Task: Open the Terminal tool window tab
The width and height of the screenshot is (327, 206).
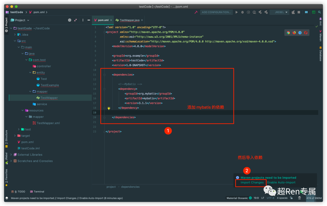Action: point(37,191)
